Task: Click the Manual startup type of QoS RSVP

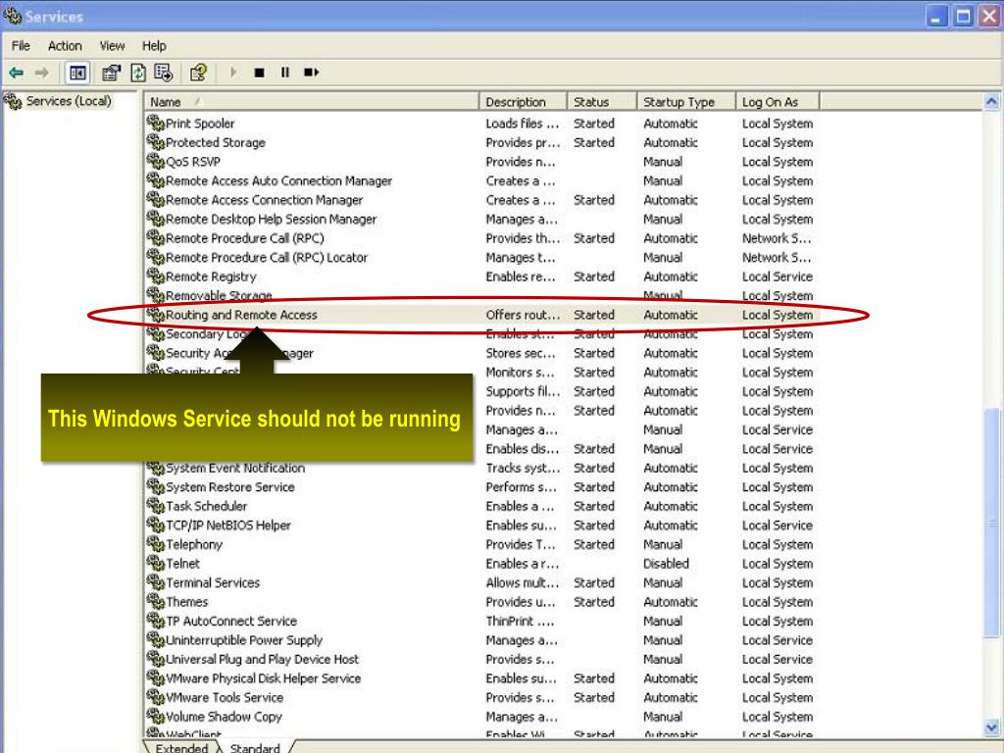Action: pyautogui.click(x=663, y=162)
